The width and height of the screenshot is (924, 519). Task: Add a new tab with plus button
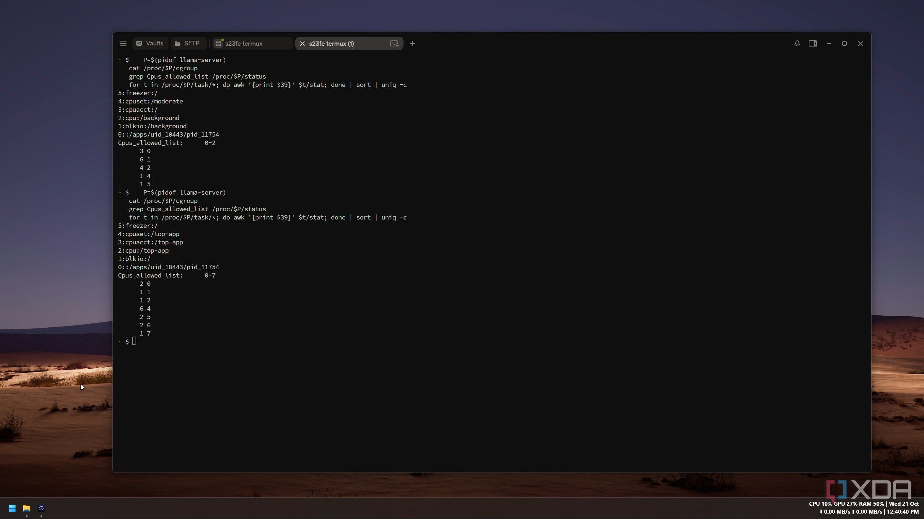coord(412,44)
